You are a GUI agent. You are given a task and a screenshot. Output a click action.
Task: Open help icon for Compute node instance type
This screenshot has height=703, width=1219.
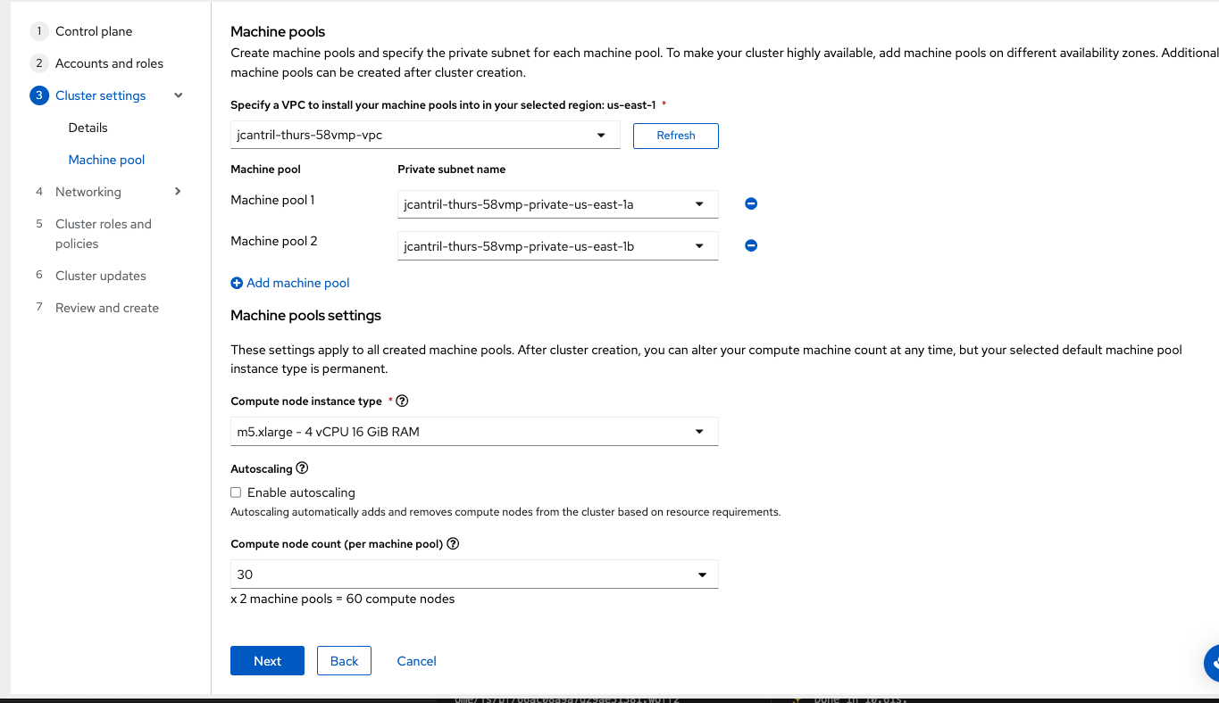402,401
